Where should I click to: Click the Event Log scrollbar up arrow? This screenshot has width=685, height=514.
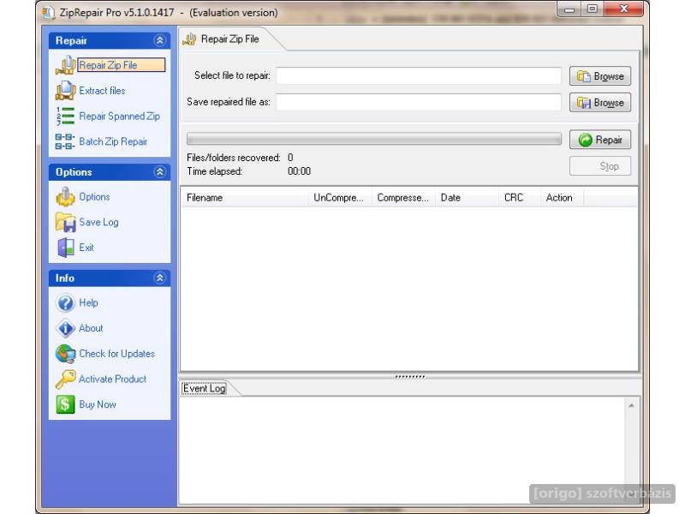pos(631,405)
